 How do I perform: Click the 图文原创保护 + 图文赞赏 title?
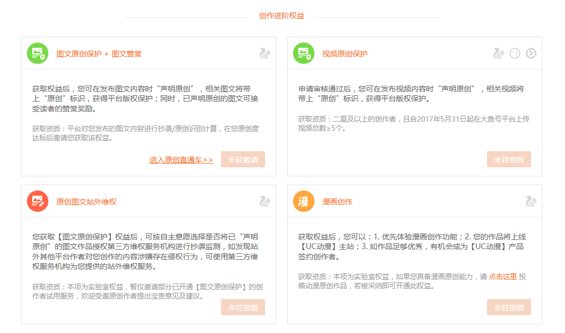pos(99,54)
